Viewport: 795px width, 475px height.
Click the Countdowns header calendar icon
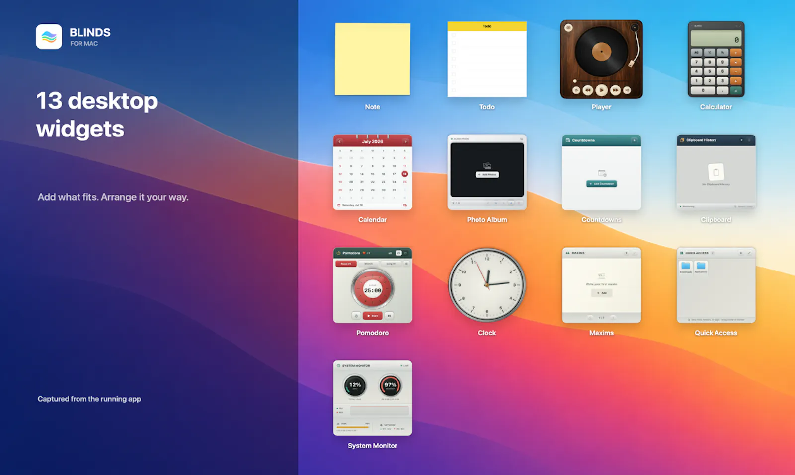pos(568,140)
